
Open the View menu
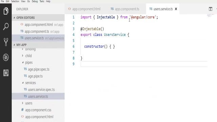(23, 1)
